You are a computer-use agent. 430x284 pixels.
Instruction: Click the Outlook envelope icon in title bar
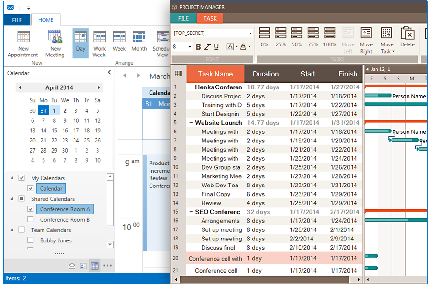click(x=11, y=7)
